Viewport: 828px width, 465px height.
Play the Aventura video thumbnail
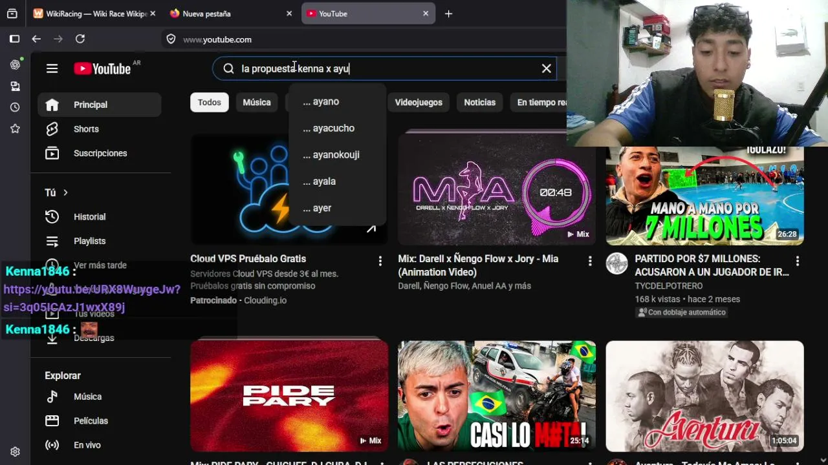[x=704, y=397]
